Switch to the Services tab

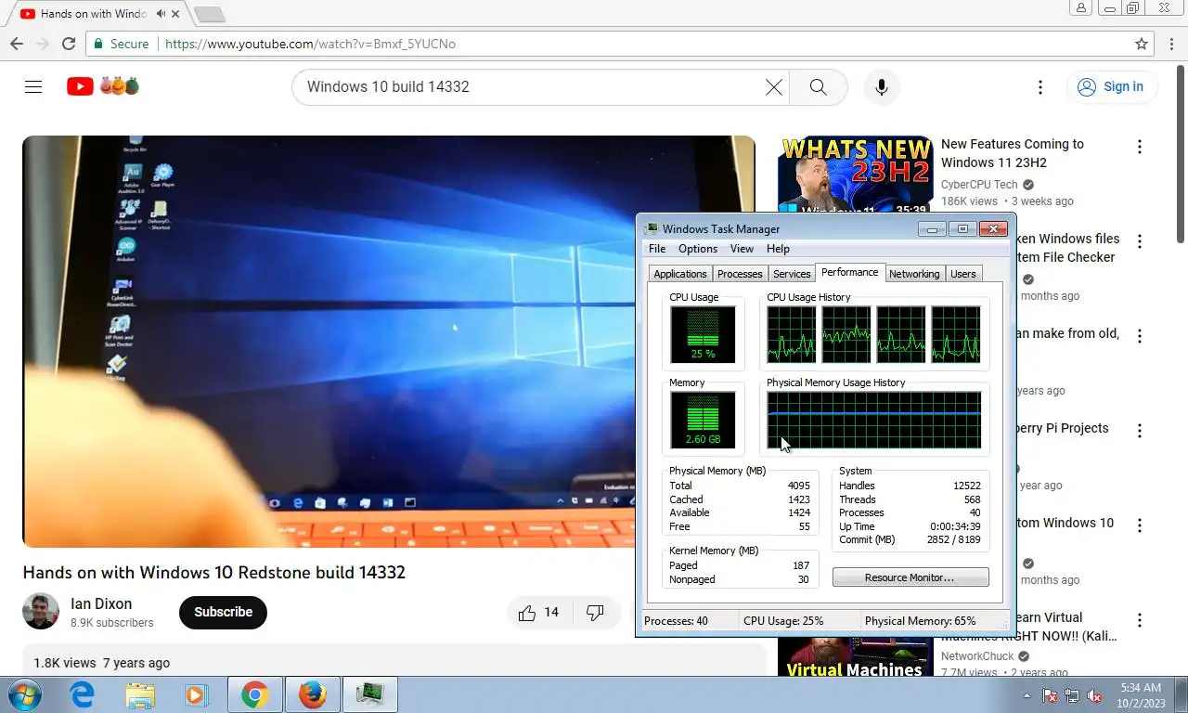792,274
